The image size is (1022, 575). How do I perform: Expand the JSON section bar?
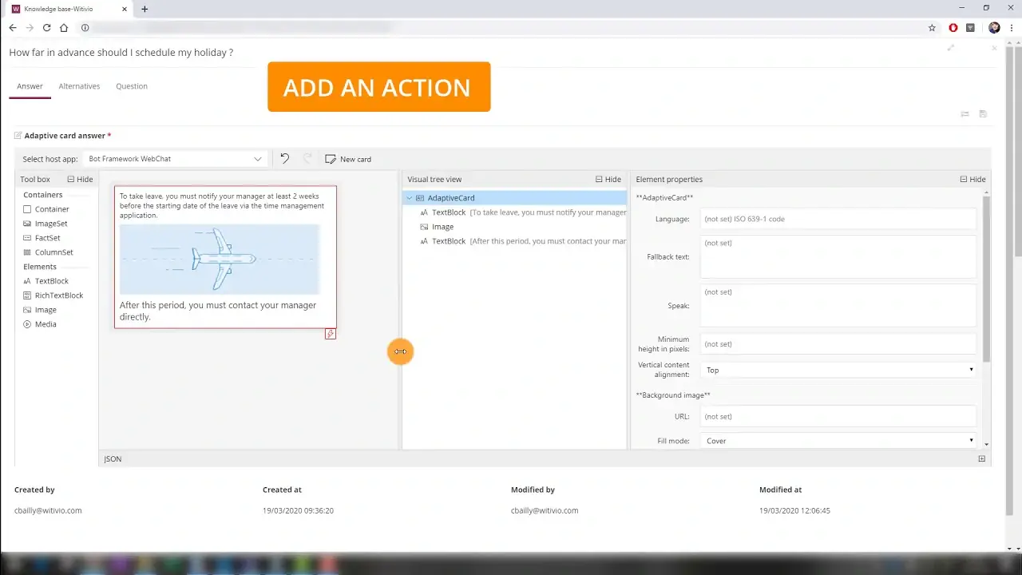[x=545, y=459]
